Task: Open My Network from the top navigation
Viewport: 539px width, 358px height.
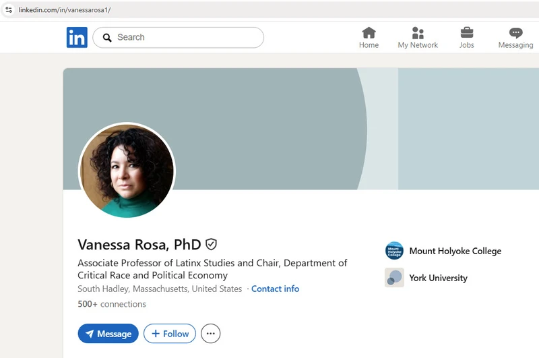Action: [418, 38]
